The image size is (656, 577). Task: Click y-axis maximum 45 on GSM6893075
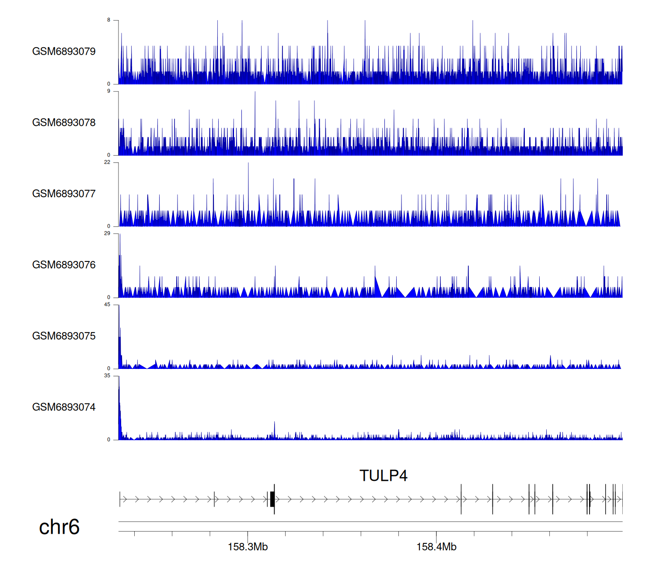pos(107,305)
